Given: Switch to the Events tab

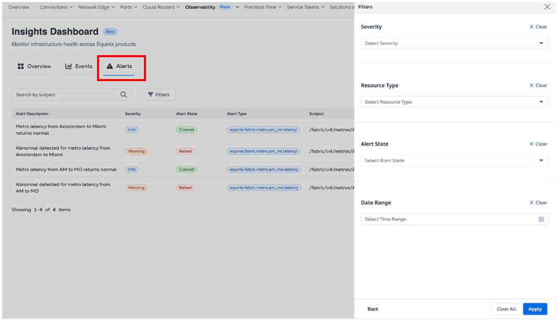Looking at the screenshot, I should pyautogui.click(x=78, y=66).
